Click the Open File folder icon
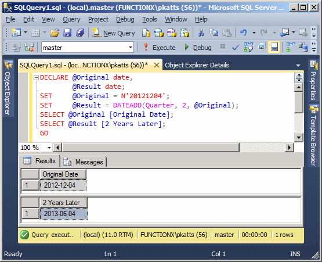The width and height of the screenshot is (322, 262). (x=55, y=33)
